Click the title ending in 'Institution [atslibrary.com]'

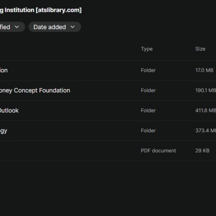click(x=40, y=10)
